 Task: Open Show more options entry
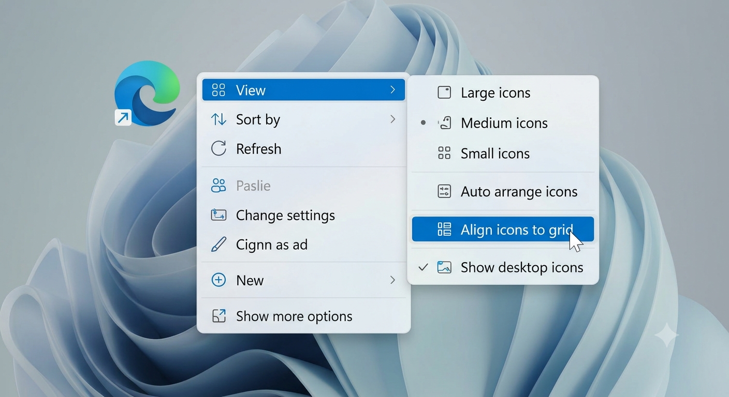pos(304,316)
